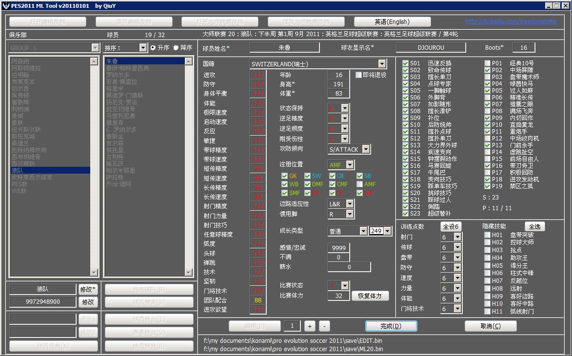Screen dimensions: 572x356
Task: Open the hi.baidu.com freedomstrike link
Action: click(511, 21)
